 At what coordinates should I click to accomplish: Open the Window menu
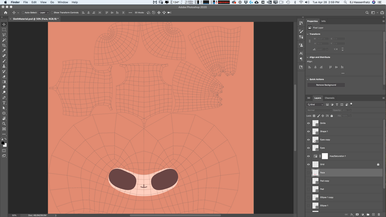[x=63, y=2]
